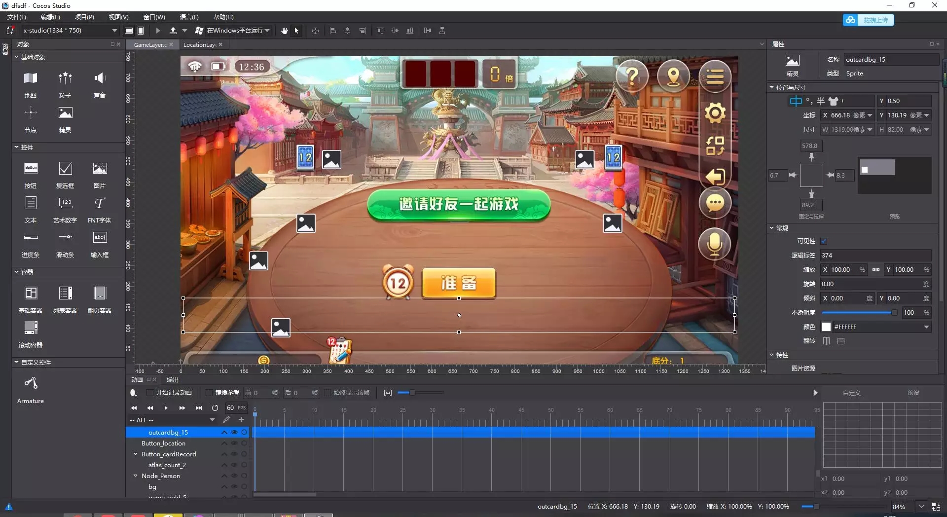Open the File menu
This screenshot has width=947, height=517.
(x=17, y=17)
